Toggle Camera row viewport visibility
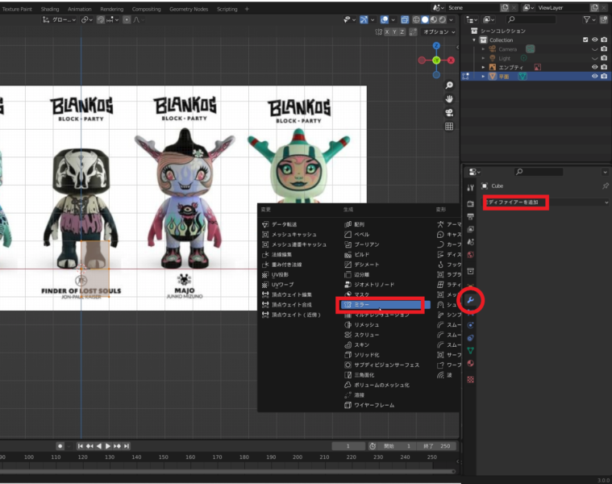Viewport: 612px width, 484px height. coord(595,49)
